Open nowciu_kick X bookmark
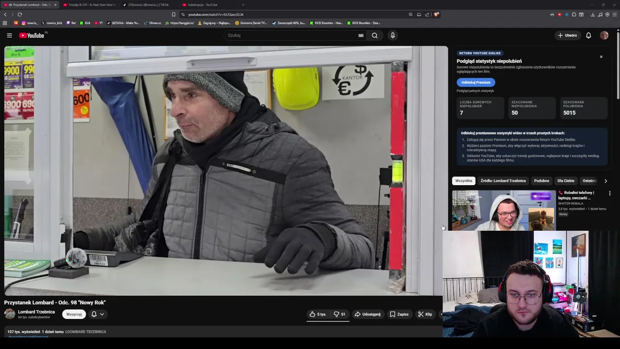Screen dimensions: 620x349 point(52,23)
